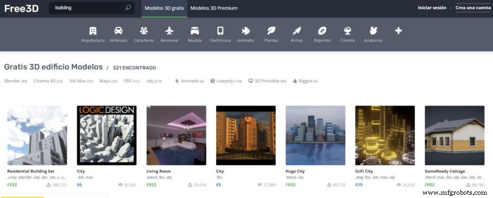This screenshot has width=493, height=198.
Task: Enable the Animado filter
Action: [190, 81]
